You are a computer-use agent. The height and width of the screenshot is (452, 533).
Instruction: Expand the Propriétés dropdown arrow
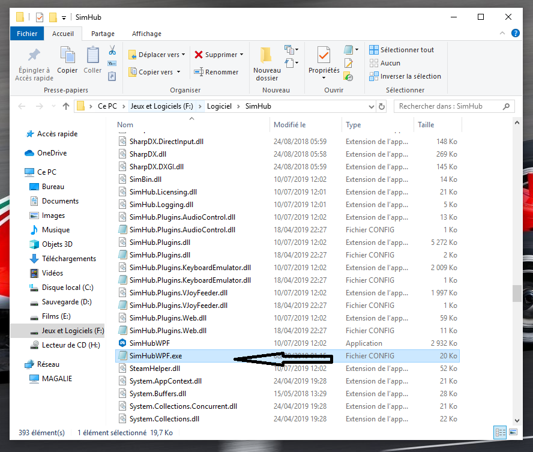(x=324, y=78)
